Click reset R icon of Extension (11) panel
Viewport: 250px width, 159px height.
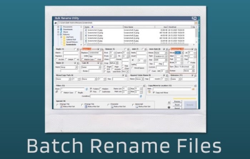coord(195,75)
